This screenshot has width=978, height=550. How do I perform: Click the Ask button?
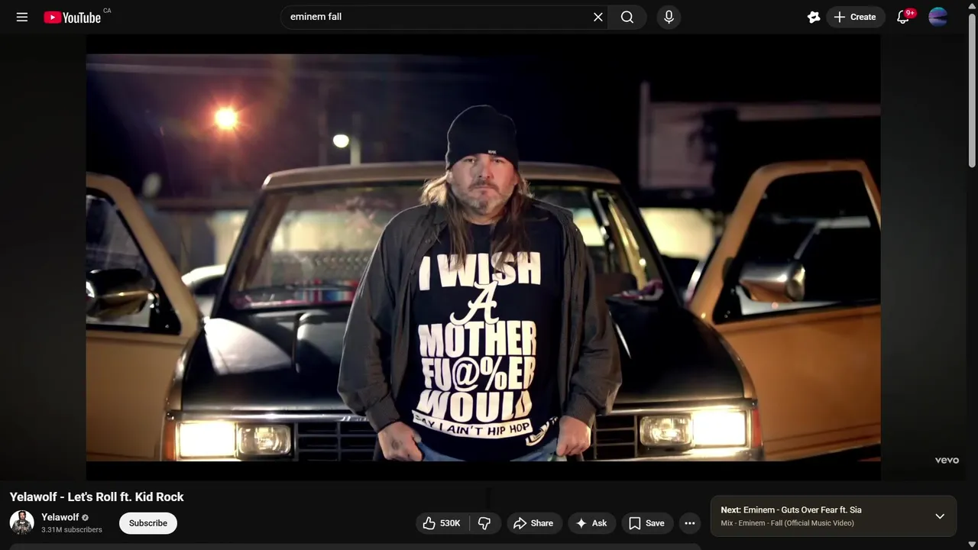click(x=591, y=523)
